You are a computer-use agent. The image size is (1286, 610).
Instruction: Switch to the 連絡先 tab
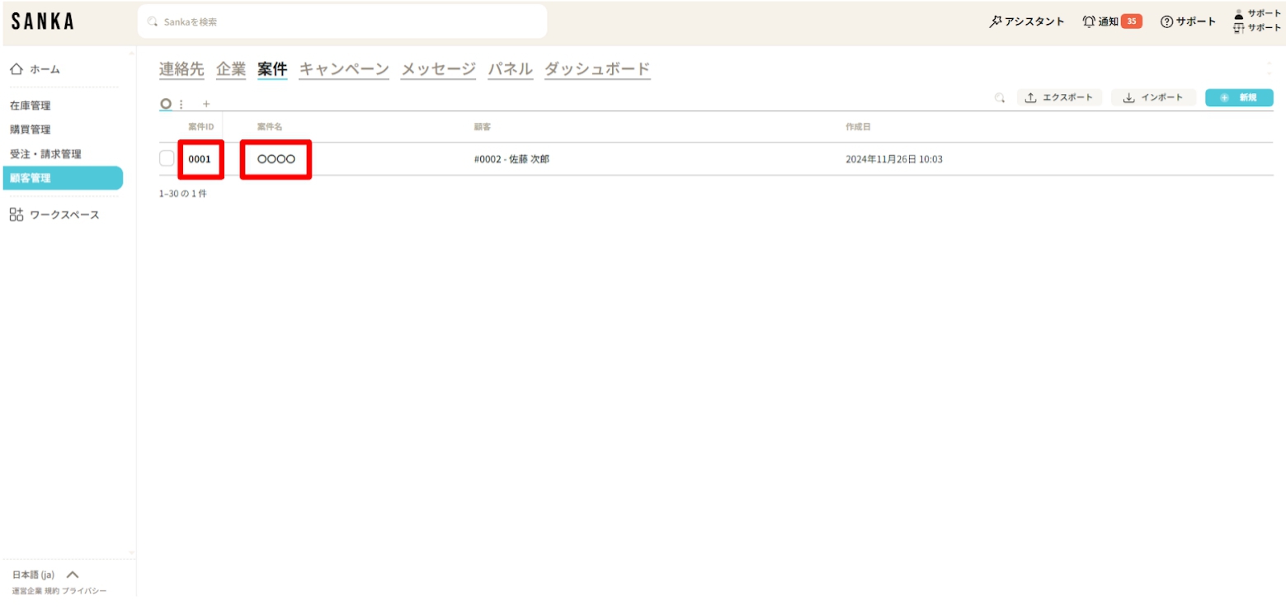coord(181,69)
